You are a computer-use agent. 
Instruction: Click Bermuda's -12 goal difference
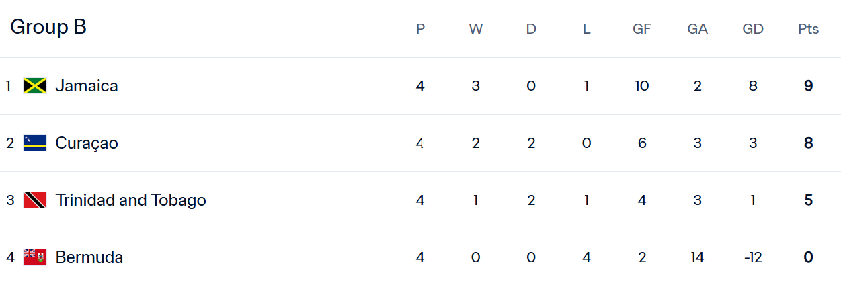[752, 257]
